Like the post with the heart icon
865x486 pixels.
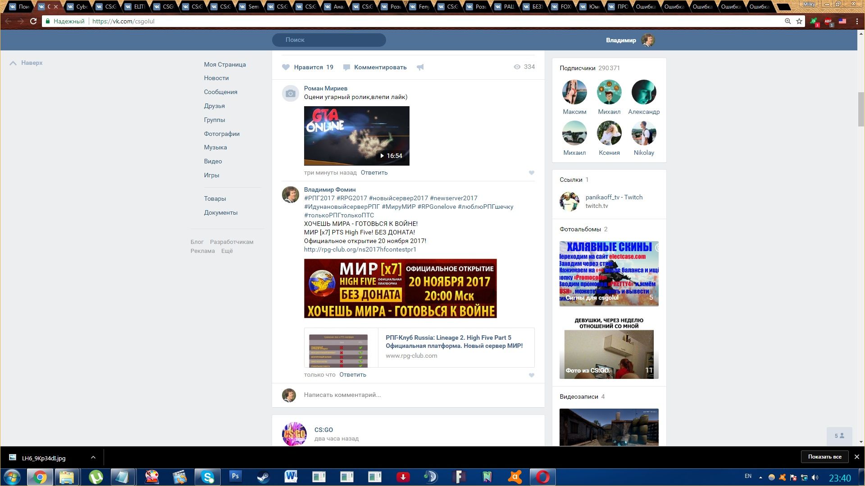click(286, 67)
